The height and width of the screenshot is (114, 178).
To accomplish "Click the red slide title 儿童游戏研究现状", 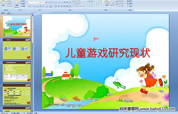I will (x=108, y=53).
